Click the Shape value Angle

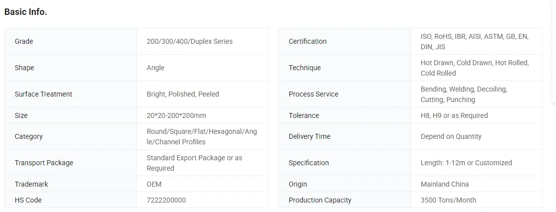155,68
